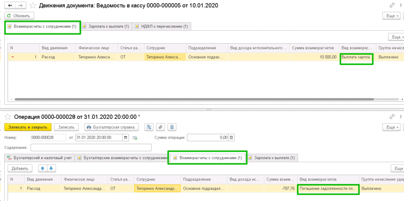Star the Операция 0000-000028 document
Image resolution: width=404 pixels, height=201 pixels.
click(x=7, y=117)
